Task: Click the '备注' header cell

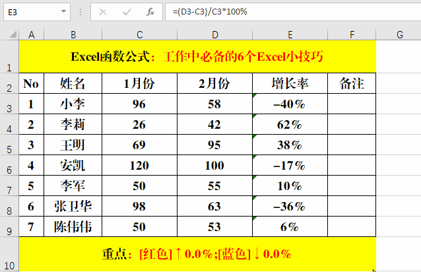Action: pyautogui.click(x=352, y=83)
